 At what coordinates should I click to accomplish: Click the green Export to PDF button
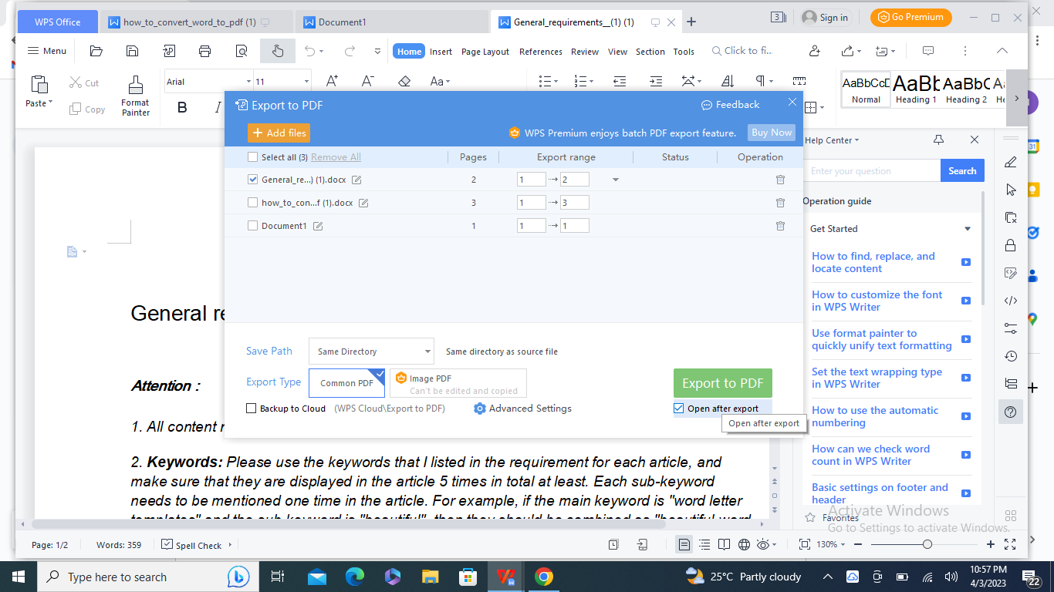(722, 383)
